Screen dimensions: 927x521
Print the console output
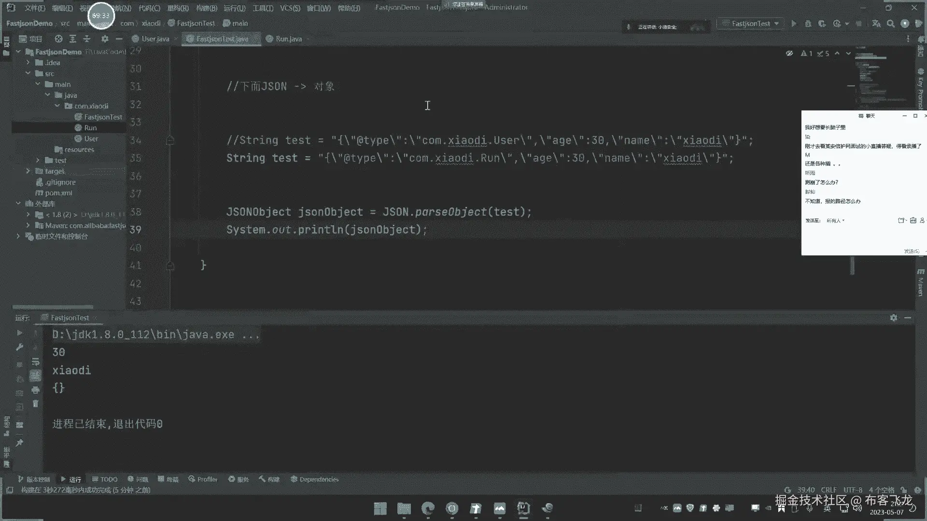[35, 390]
